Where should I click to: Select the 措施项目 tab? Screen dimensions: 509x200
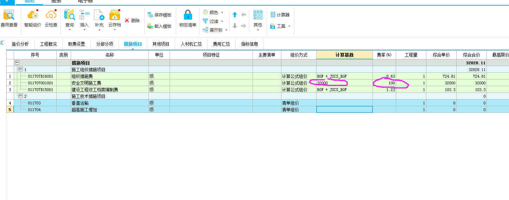click(133, 44)
